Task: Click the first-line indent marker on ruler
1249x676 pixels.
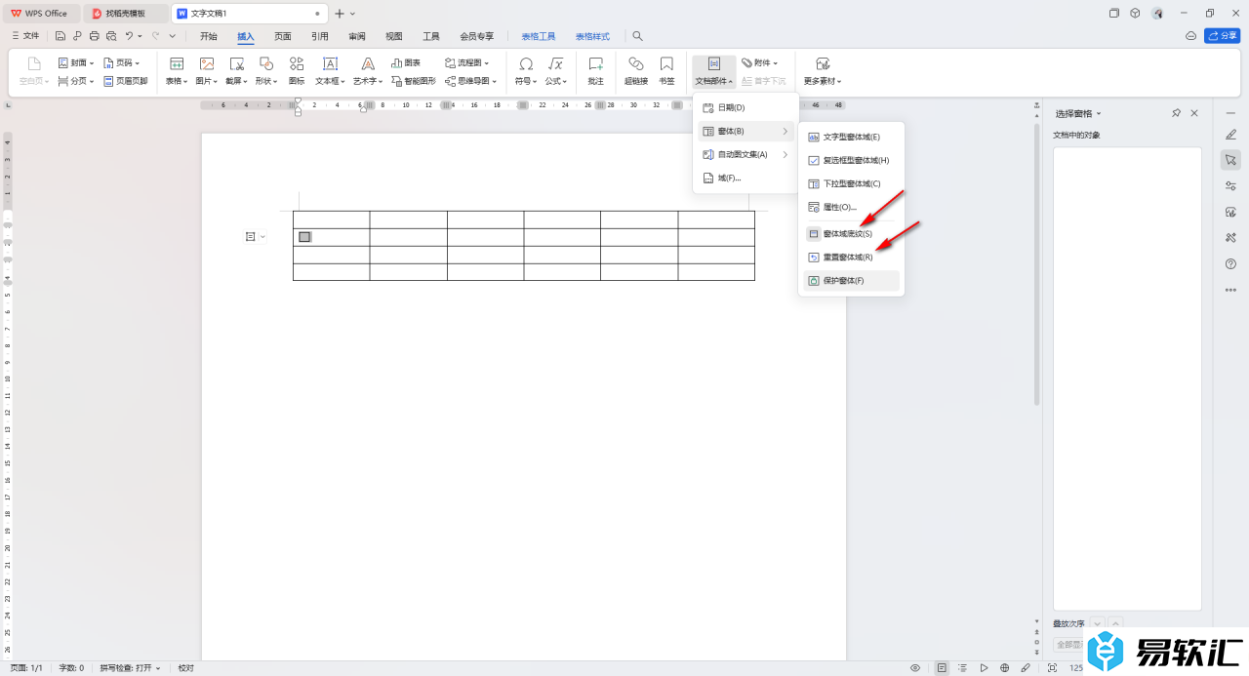Action: tap(299, 101)
